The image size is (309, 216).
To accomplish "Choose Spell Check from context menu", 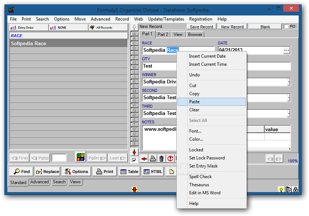I will [x=212, y=177].
